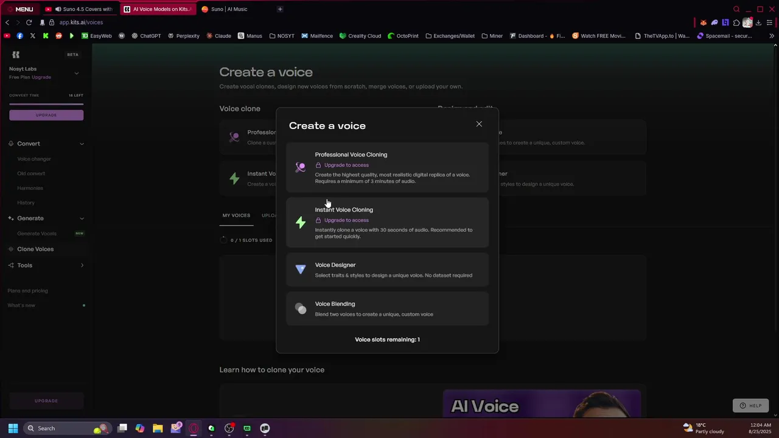Click Upgrade to access under Professional Voice Cloning
Image resolution: width=779 pixels, height=438 pixels.
342,165
